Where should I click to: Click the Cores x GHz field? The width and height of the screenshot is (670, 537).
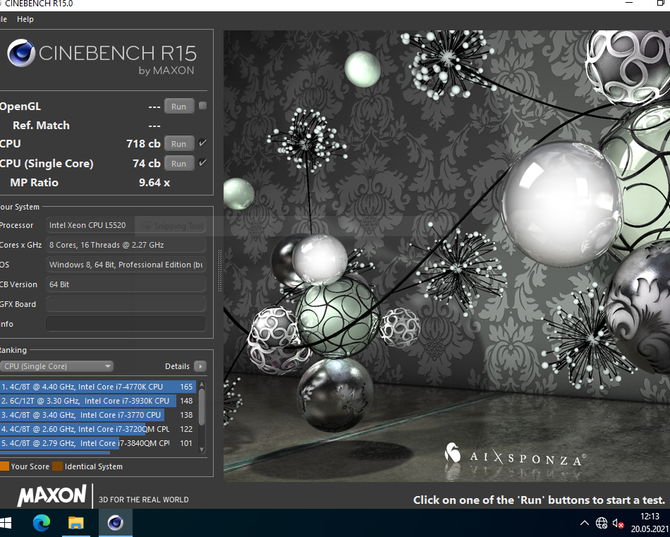(126, 245)
